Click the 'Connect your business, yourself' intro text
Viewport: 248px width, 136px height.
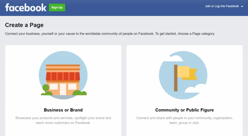tap(110, 34)
